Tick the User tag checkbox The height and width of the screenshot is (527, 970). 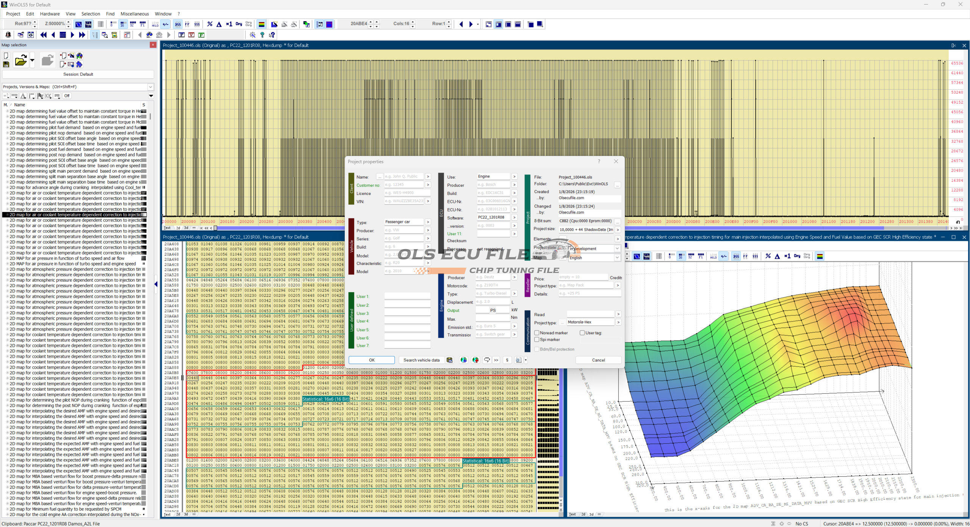tap(582, 333)
